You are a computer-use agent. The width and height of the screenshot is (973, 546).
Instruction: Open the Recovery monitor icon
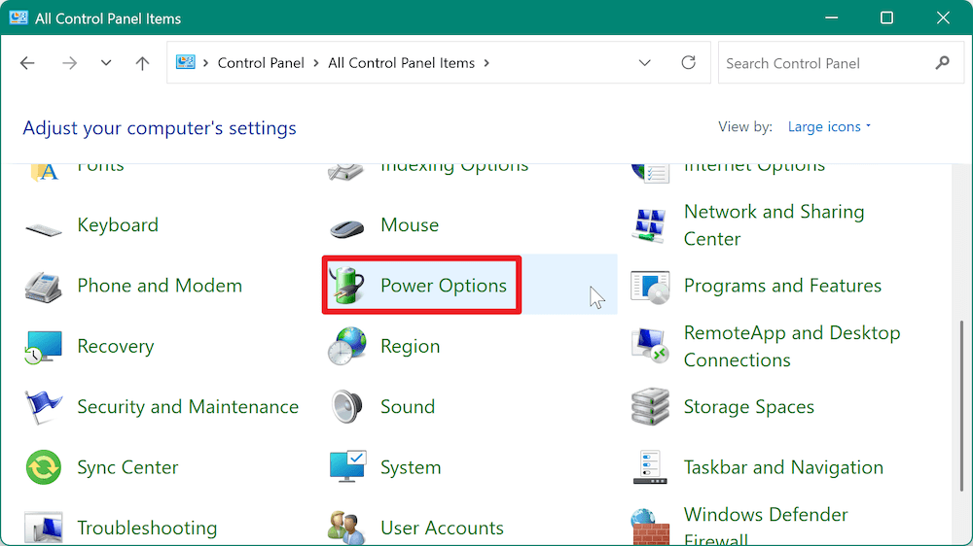(44, 347)
